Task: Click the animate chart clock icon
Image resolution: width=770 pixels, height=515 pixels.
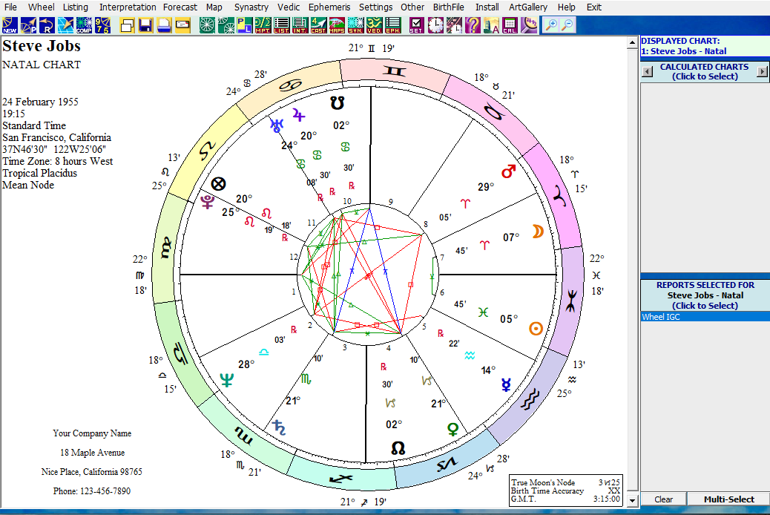Action: (x=454, y=25)
